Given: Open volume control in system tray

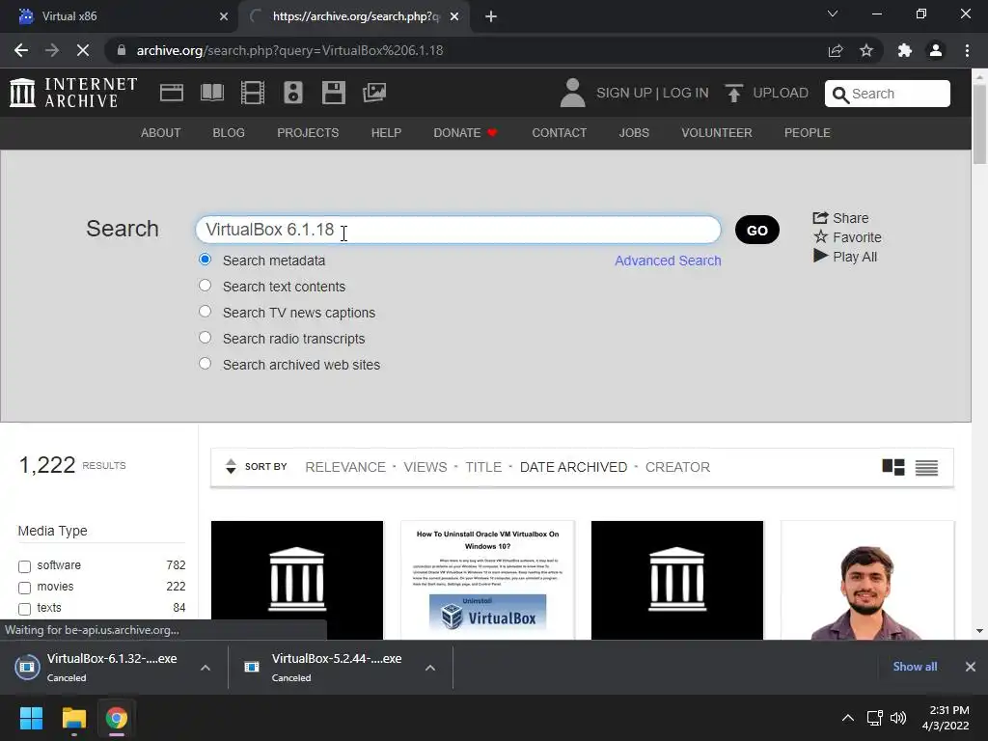Looking at the screenshot, I should tap(898, 718).
